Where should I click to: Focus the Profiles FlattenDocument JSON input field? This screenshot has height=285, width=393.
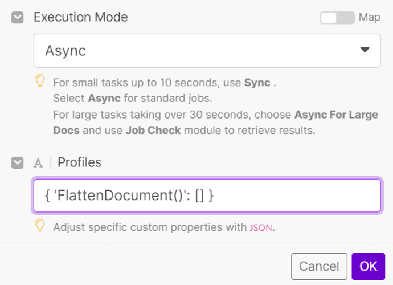[x=207, y=196]
